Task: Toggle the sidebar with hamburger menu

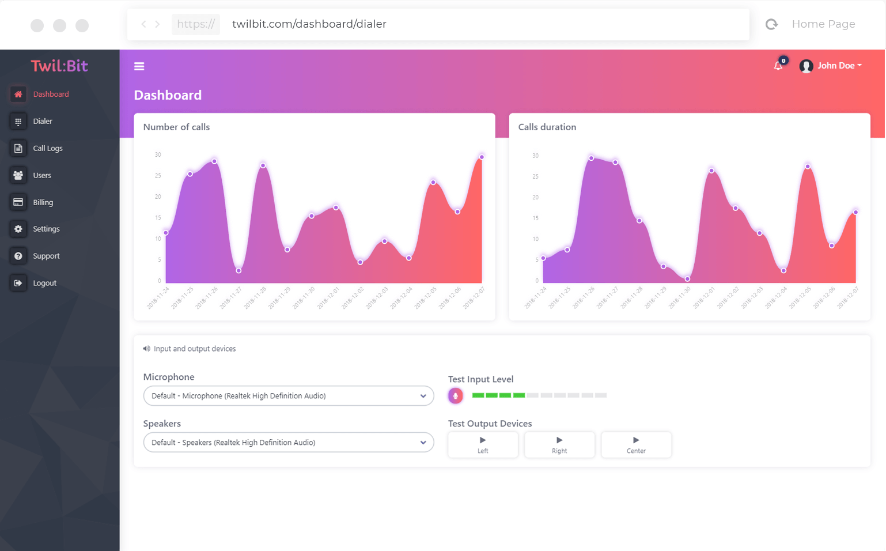Action: pyautogui.click(x=139, y=66)
